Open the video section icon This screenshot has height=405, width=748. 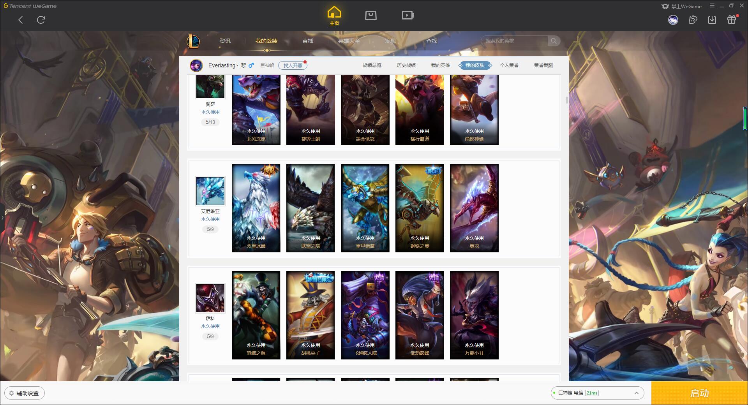408,15
